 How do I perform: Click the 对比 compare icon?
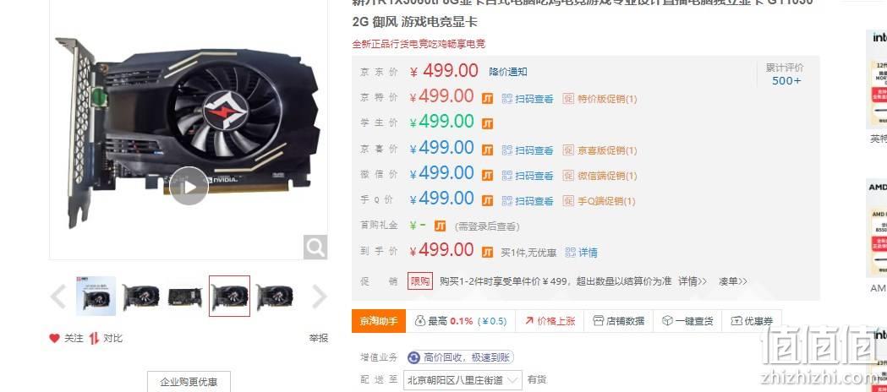pyautogui.click(x=94, y=338)
